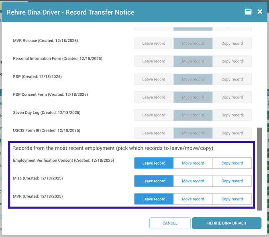Click Leave record for Seven Day Log

pos(154,115)
